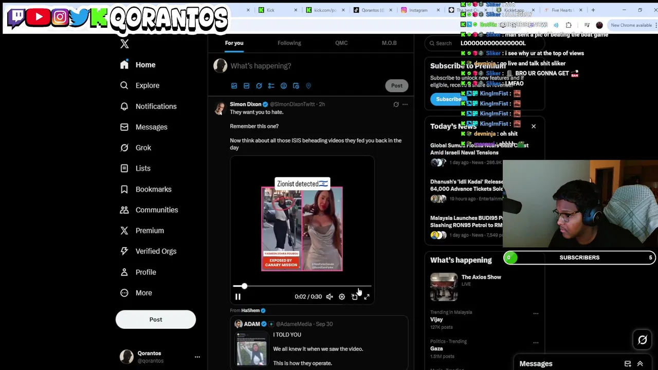This screenshot has height=370, width=658.
Task: Open Simon Dixon's profile name link
Action: [x=245, y=104]
